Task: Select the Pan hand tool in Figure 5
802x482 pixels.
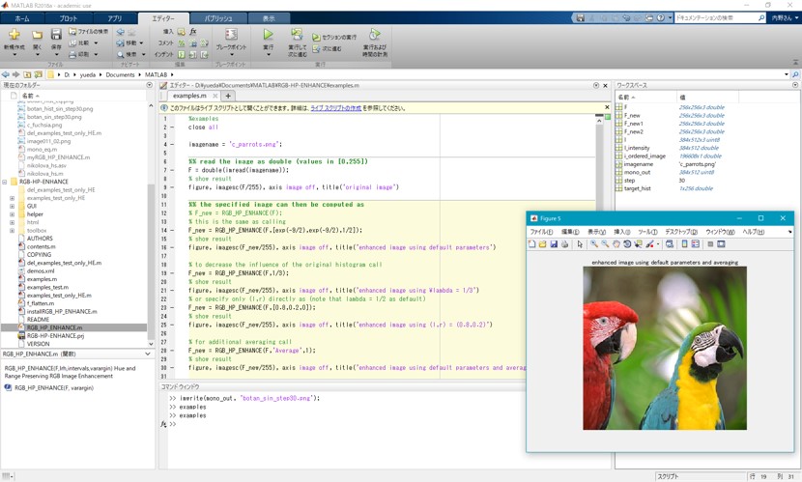Action: [x=616, y=244]
